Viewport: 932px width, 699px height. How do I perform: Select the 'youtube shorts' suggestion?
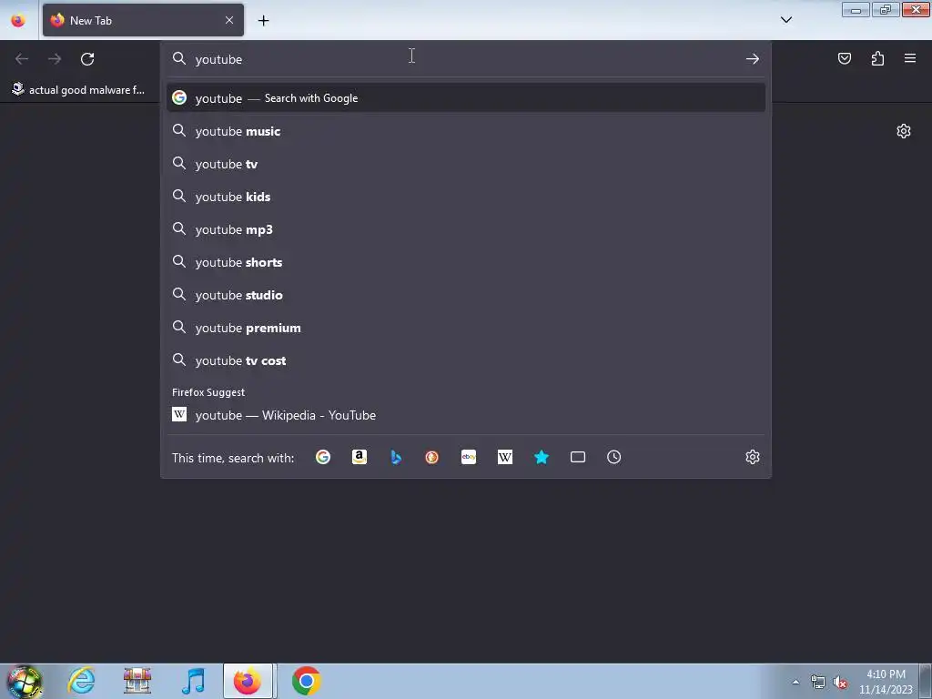coord(466,262)
